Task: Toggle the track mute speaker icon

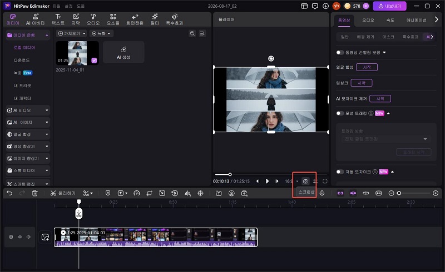Action: coord(28,237)
